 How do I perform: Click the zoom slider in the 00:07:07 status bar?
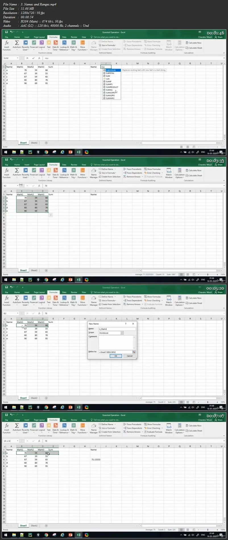point(208,530)
